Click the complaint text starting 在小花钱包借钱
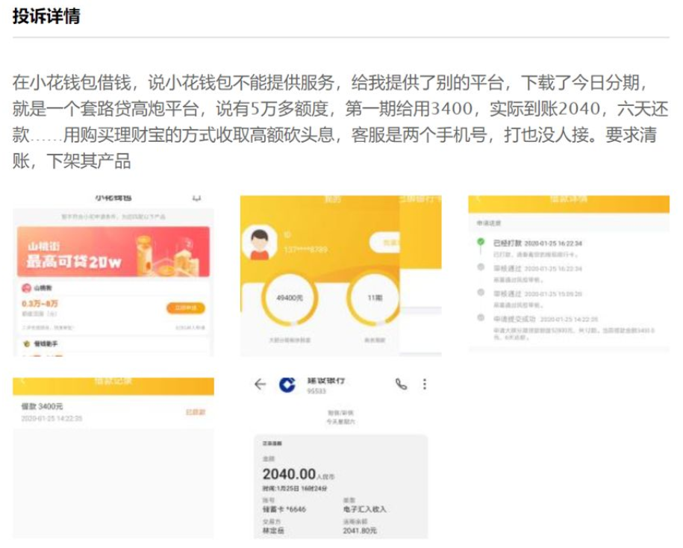 pos(340,122)
